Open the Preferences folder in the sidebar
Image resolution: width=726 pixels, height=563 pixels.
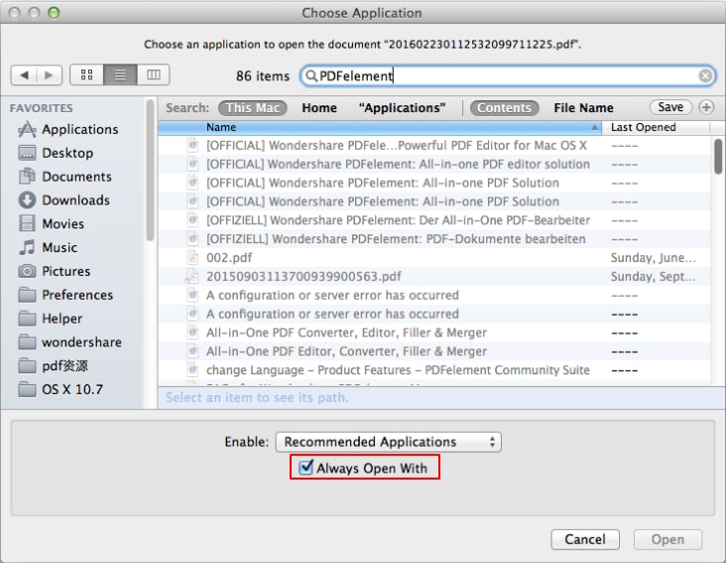pyautogui.click(x=65, y=295)
